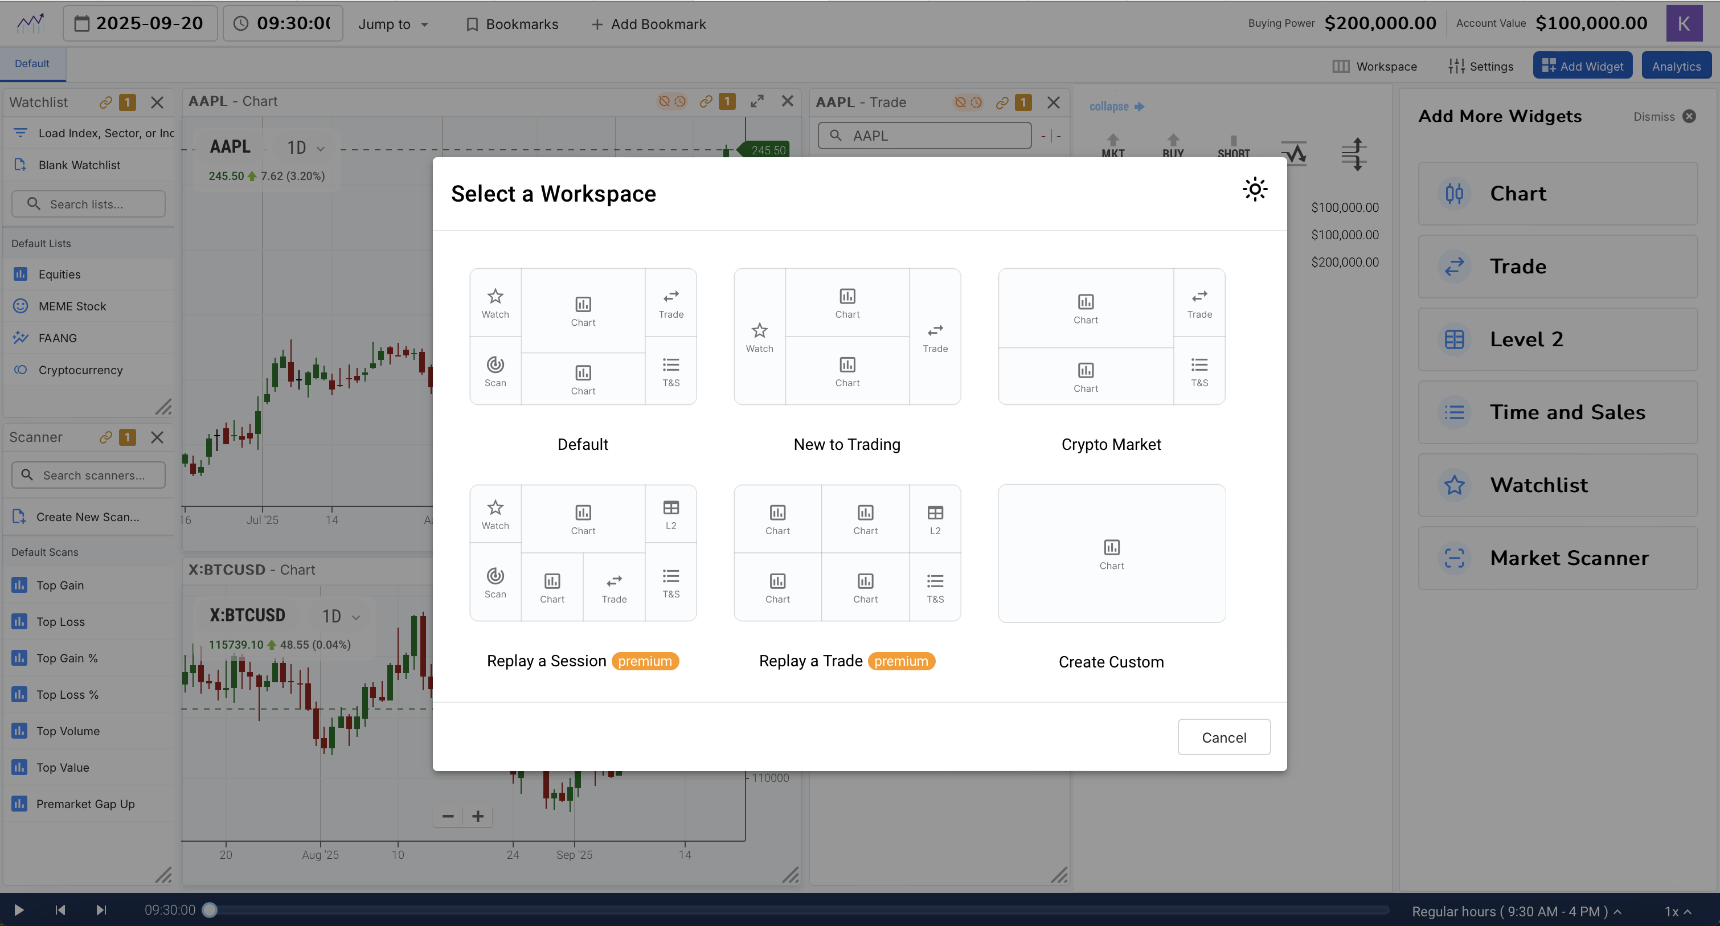Add the Market Scanner widget
This screenshot has width=1720, height=926.
coord(1557,558)
